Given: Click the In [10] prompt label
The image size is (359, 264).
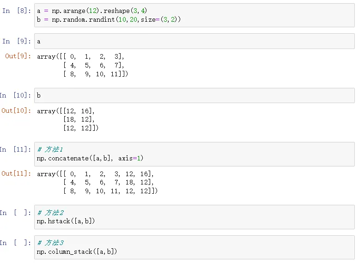Looking at the screenshot, I should [x=16, y=95].
